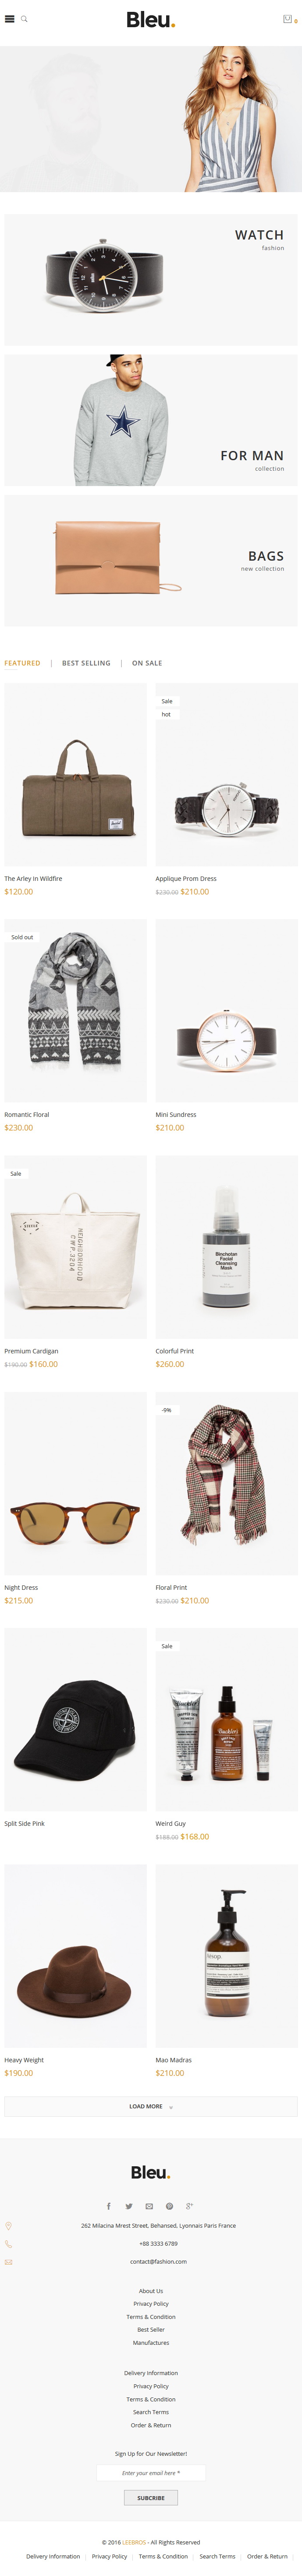The image size is (302, 2576).
Task: Switch to the On Sale tab
Action: coord(147,663)
